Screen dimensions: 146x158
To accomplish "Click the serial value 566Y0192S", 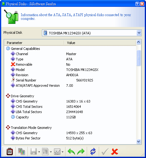I will click(85, 80).
